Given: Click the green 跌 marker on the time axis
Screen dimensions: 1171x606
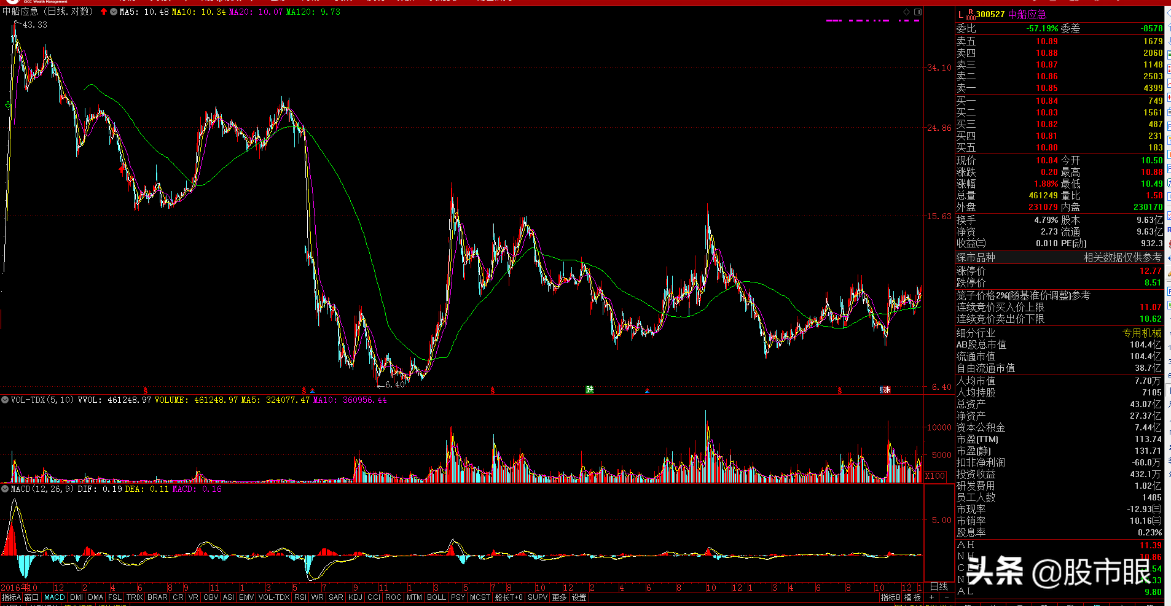Looking at the screenshot, I should (x=590, y=390).
